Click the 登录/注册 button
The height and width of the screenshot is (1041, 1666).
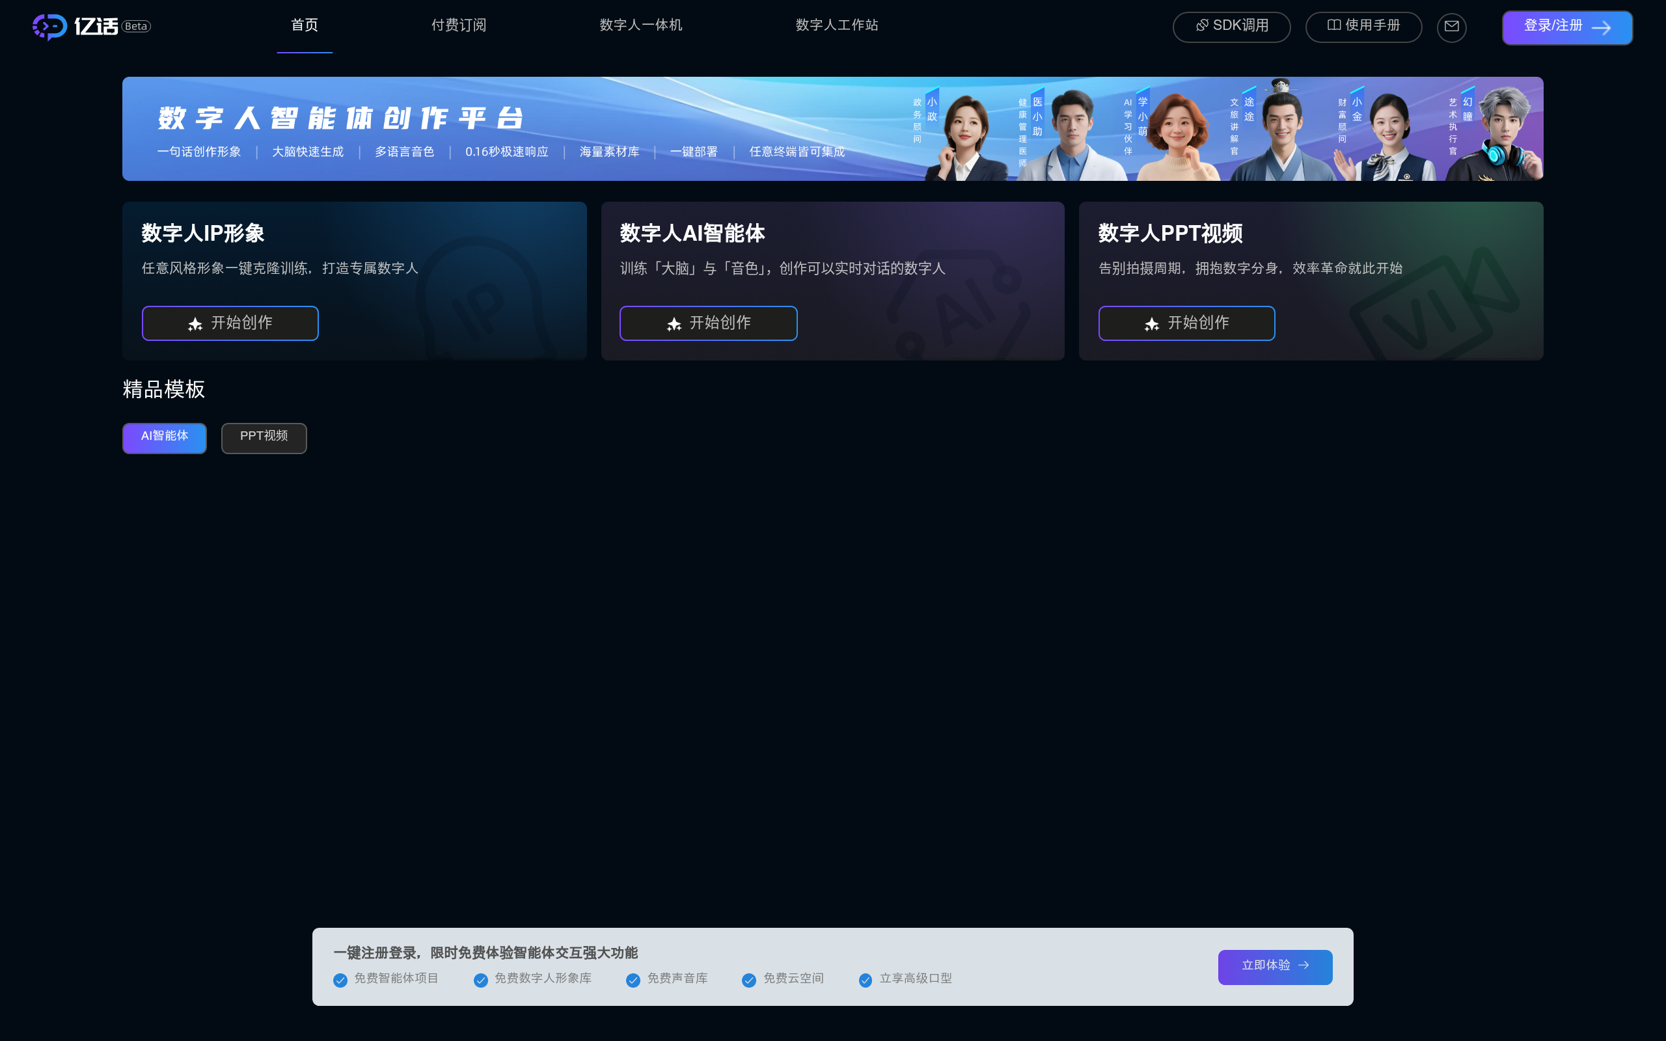point(1567,27)
